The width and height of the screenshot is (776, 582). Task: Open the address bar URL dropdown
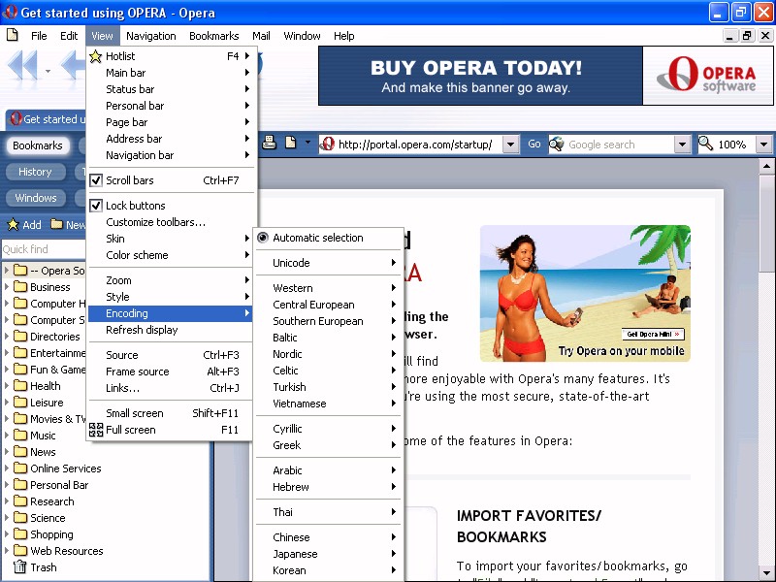coord(511,145)
